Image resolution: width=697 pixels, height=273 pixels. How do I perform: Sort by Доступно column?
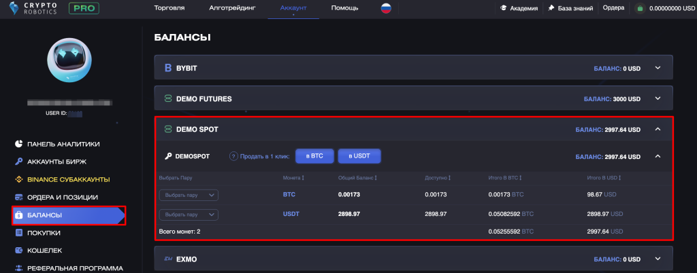pos(438,178)
